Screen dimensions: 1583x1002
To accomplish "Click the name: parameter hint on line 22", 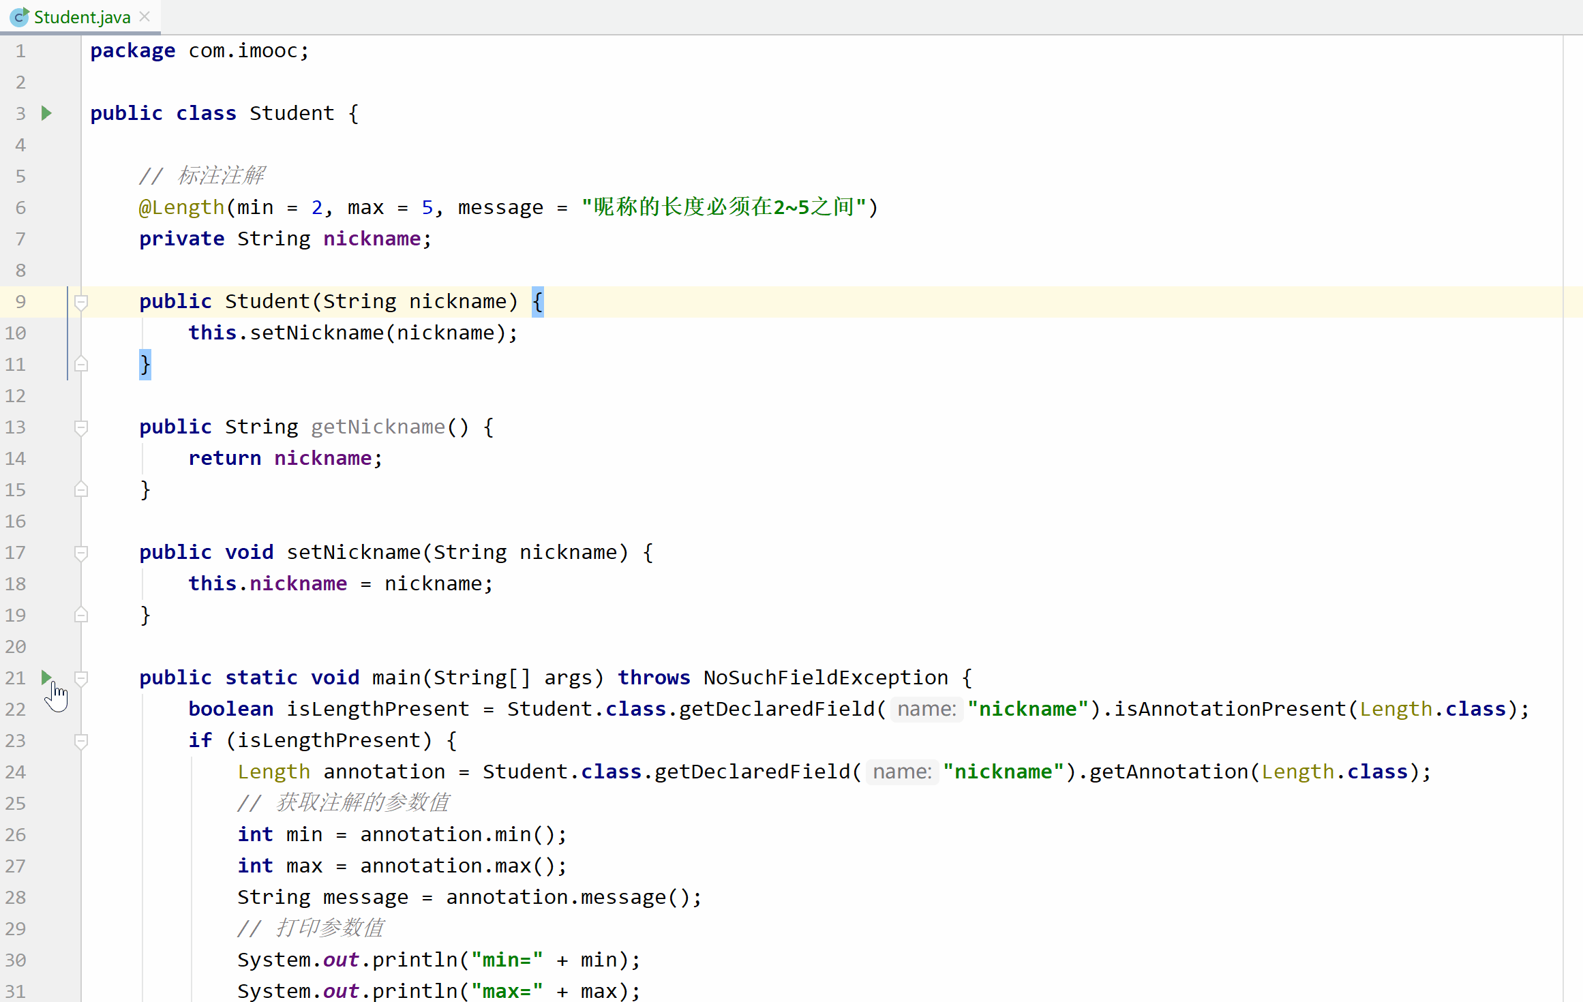I will point(926,709).
